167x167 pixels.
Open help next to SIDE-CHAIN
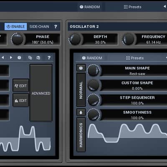pyautogui.click(x=56, y=26)
